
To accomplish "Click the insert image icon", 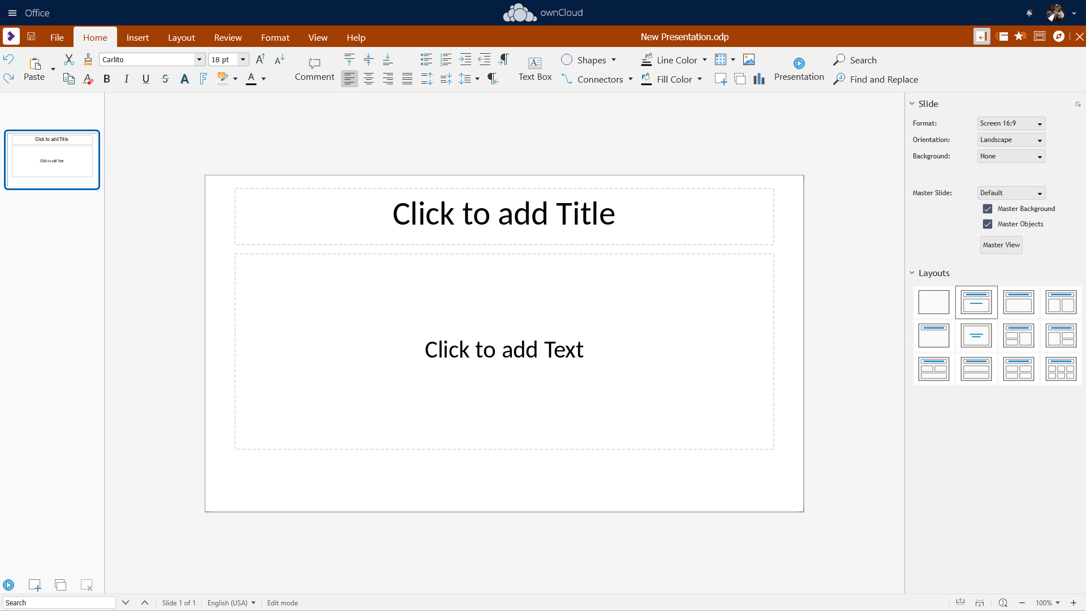I will pos(749,59).
